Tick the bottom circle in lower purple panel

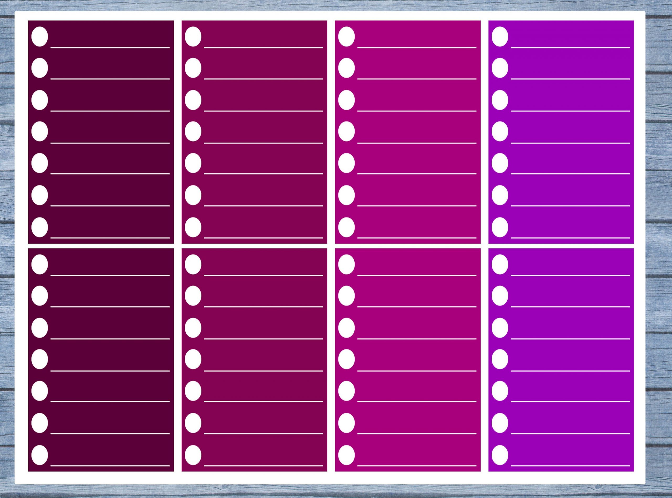(x=500, y=455)
